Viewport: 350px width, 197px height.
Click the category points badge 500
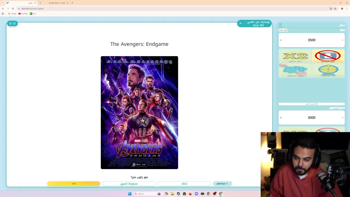coord(255,24)
